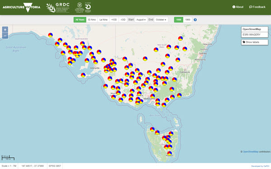Open the OpenStreetMap contributors attribution link
This screenshot has height=169, width=271.
[250, 152]
